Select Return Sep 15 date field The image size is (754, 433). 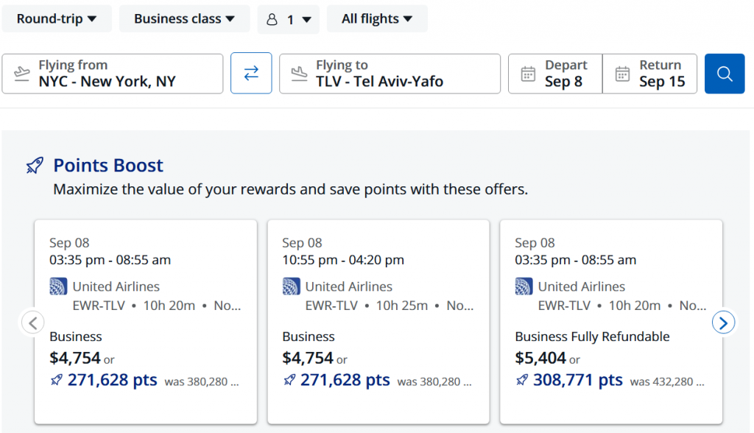649,74
